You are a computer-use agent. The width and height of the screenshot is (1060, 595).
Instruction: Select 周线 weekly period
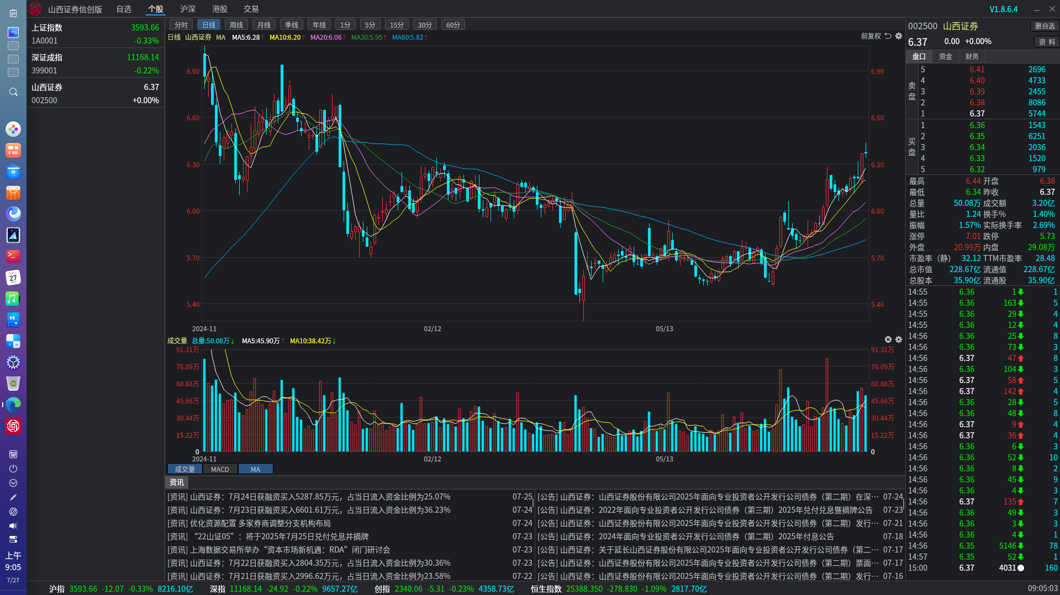(236, 25)
